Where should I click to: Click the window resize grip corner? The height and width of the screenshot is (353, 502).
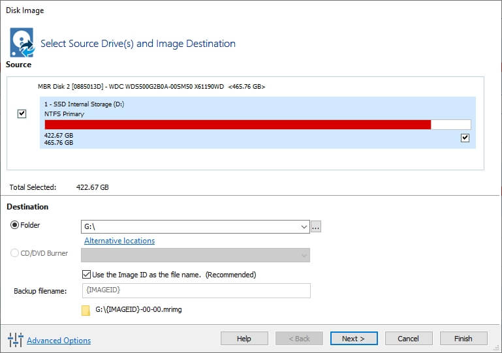click(497, 348)
